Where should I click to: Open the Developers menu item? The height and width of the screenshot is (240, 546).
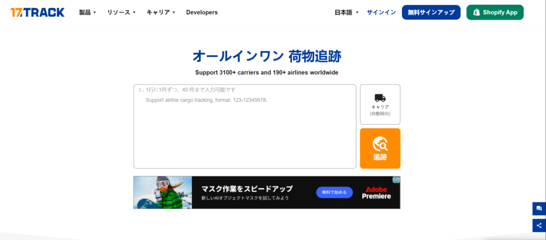tap(202, 12)
